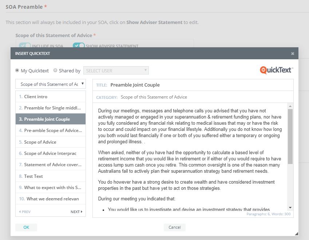
Task: Toggle the Show Adviser Statement switch
Action: [79, 46]
